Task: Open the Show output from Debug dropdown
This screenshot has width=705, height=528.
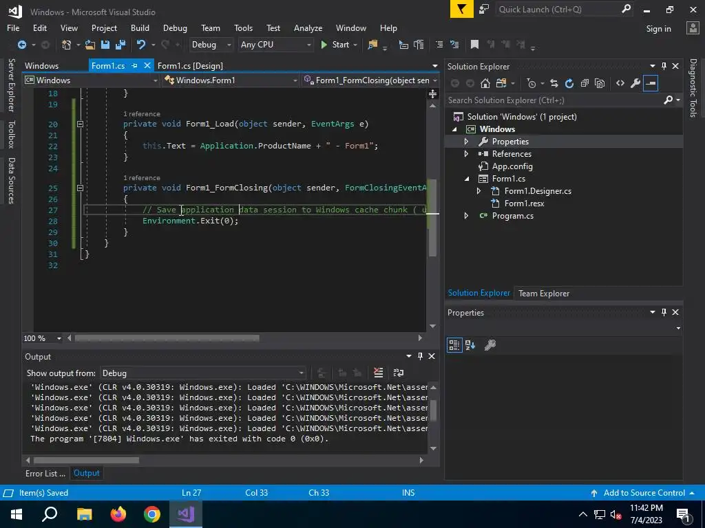Action: 203,373
